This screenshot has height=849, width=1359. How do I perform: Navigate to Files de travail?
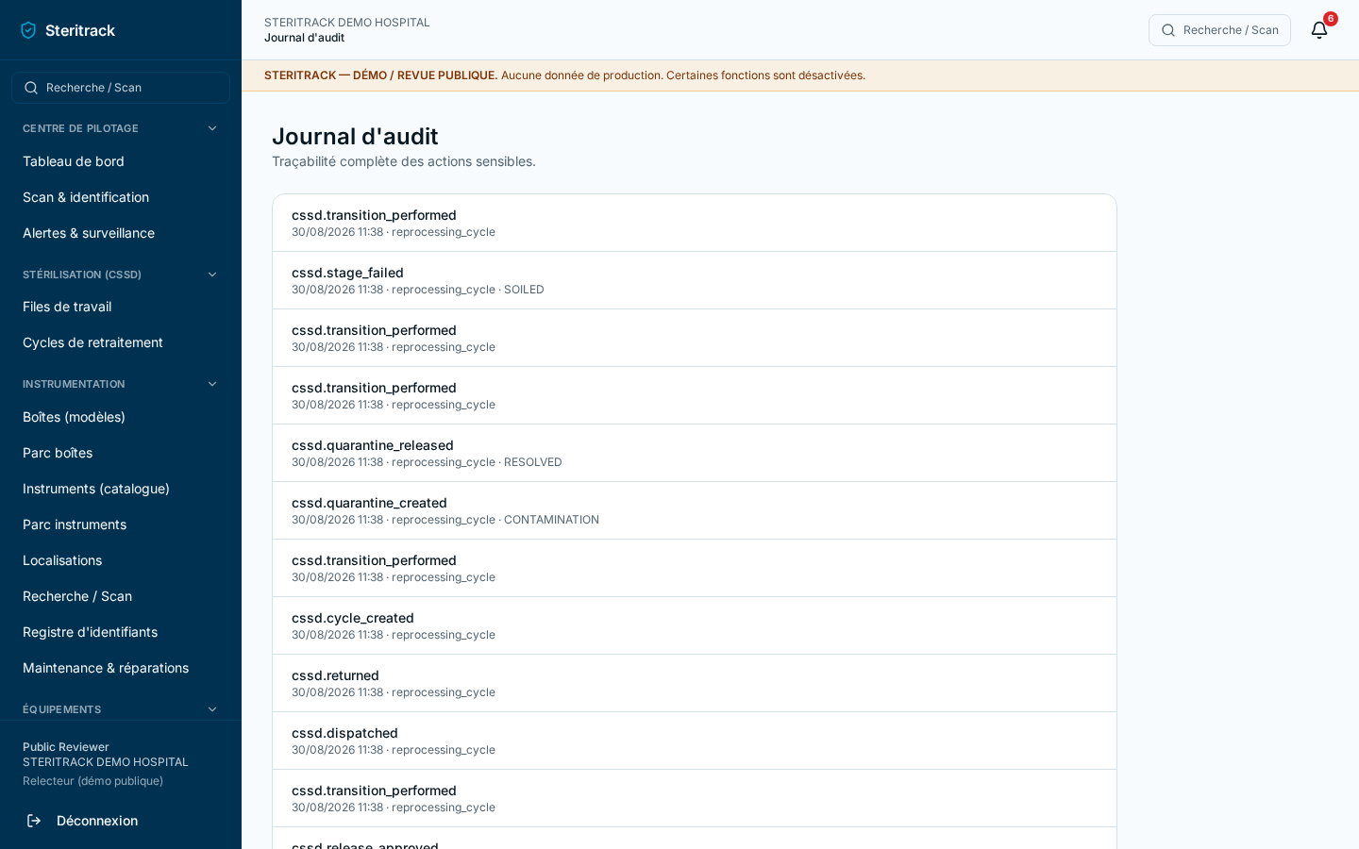[x=121, y=307]
